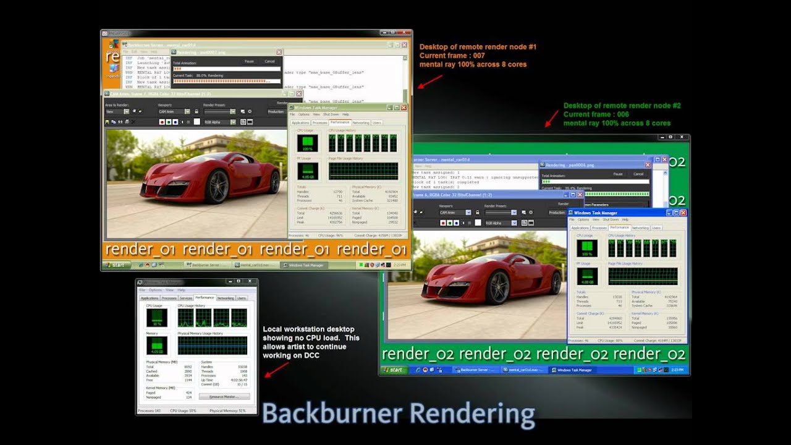The width and height of the screenshot is (791, 445).
Task: Click Pause in render_01 Rendering dialog
Action: (249, 61)
